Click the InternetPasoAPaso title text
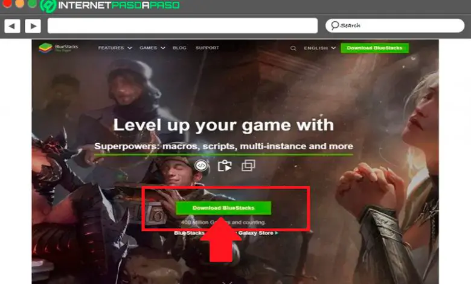The height and width of the screenshot is (284, 471). (118, 5)
